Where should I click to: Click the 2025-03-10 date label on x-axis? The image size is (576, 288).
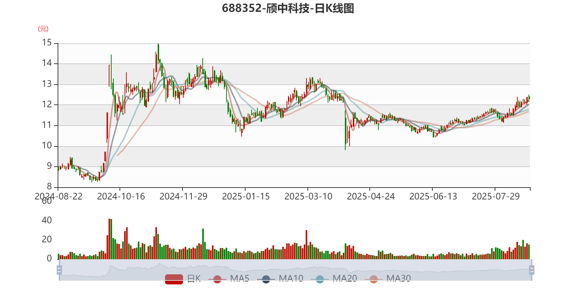pyautogui.click(x=309, y=197)
